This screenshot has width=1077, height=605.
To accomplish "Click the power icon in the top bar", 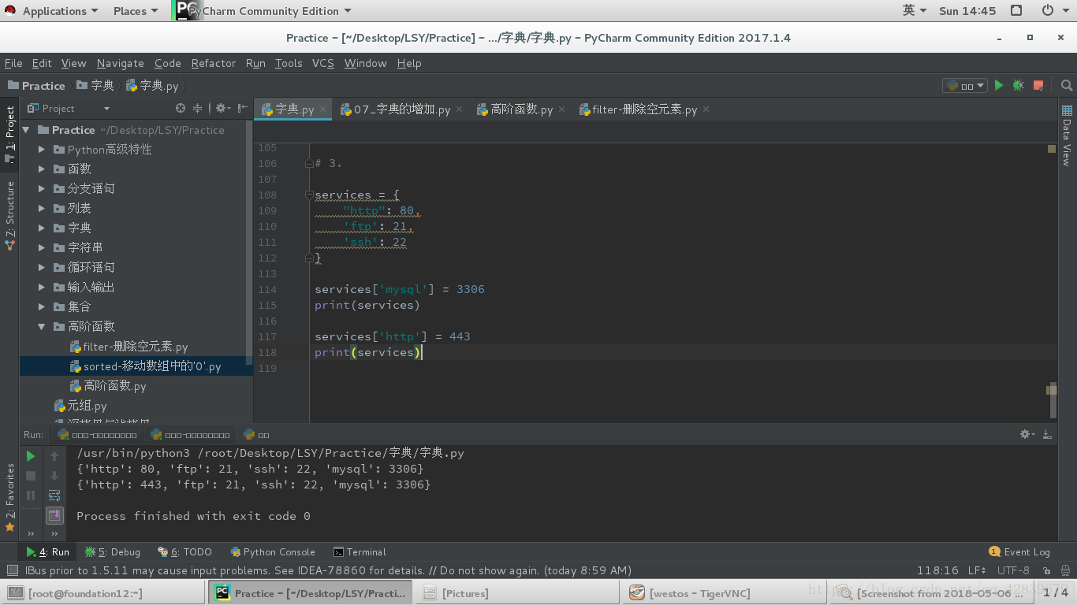I will coord(1048,11).
